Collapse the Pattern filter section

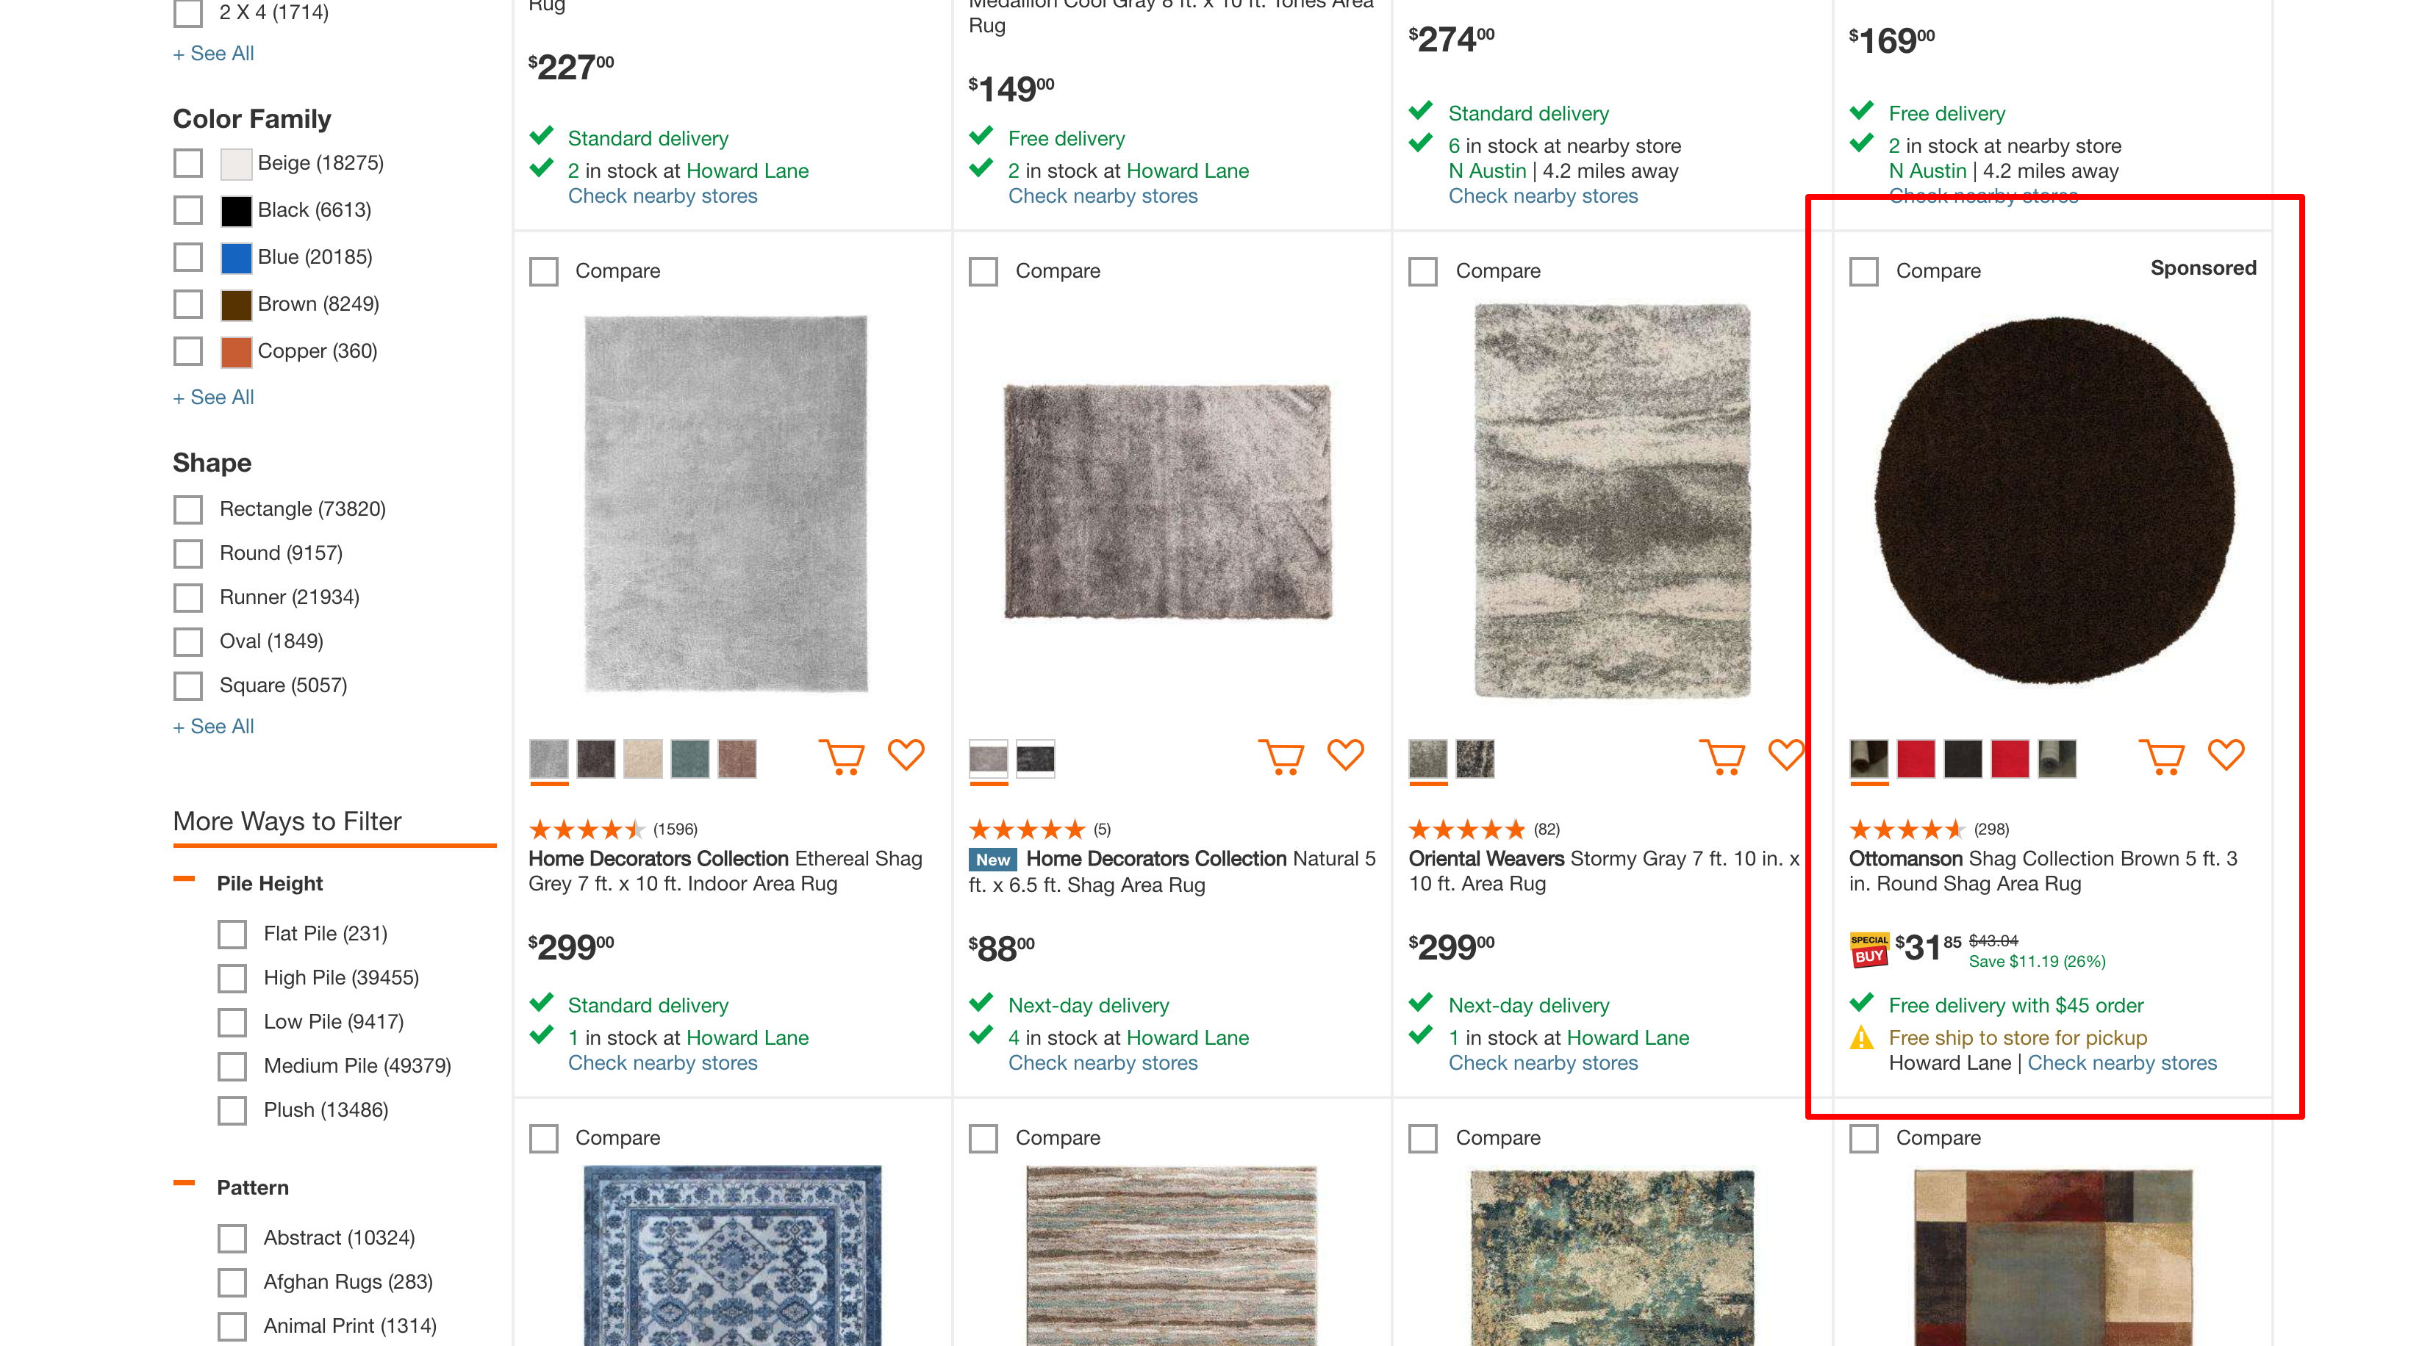pos(184,1184)
